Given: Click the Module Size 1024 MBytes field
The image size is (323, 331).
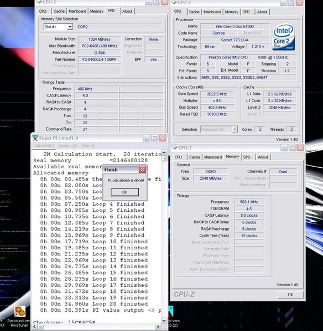Looking at the screenshot, I should (99, 39).
